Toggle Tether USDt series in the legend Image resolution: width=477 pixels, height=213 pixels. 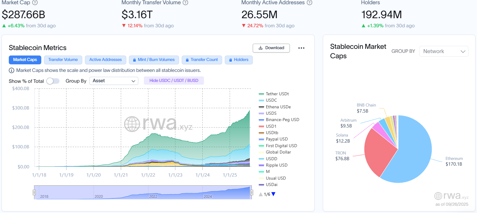[x=274, y=94]
